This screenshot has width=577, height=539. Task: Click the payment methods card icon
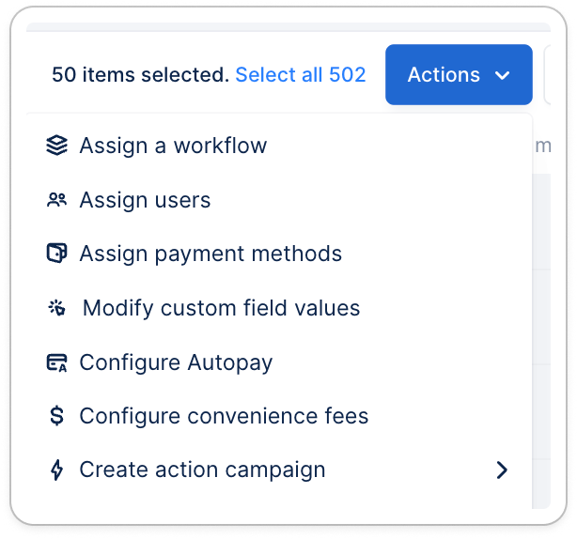pyautogui.click(x=56, y=253)
